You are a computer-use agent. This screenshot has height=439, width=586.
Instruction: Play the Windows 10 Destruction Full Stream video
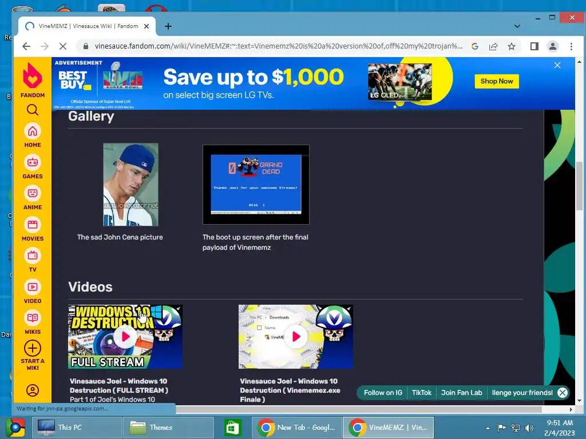[125, 337]
